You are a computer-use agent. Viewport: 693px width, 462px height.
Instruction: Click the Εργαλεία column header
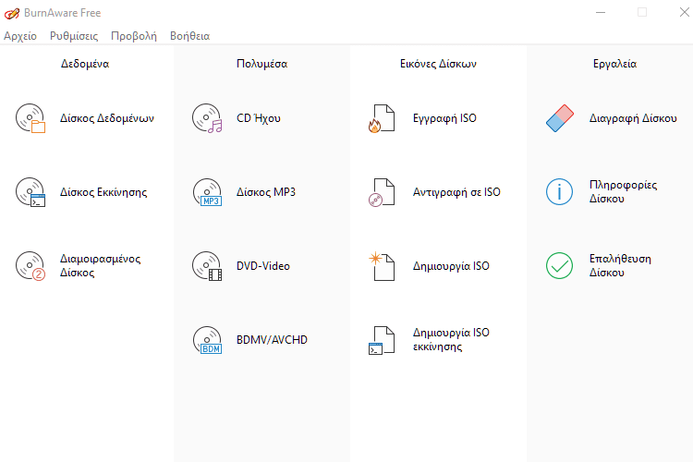[x=614, y=64]
